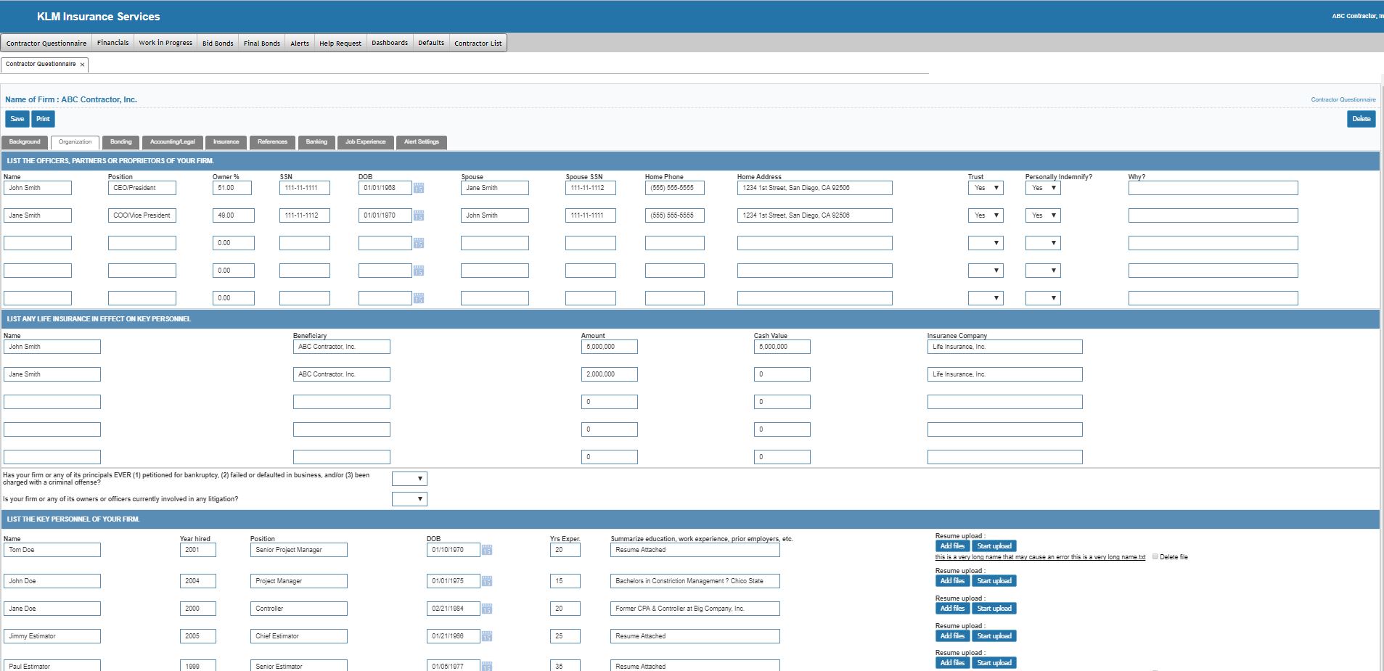Open the litigation question dropdown
The image size is (1384, 671).
409,499
